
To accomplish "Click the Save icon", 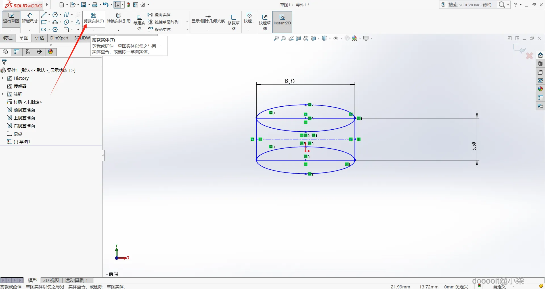I will 84,5.
